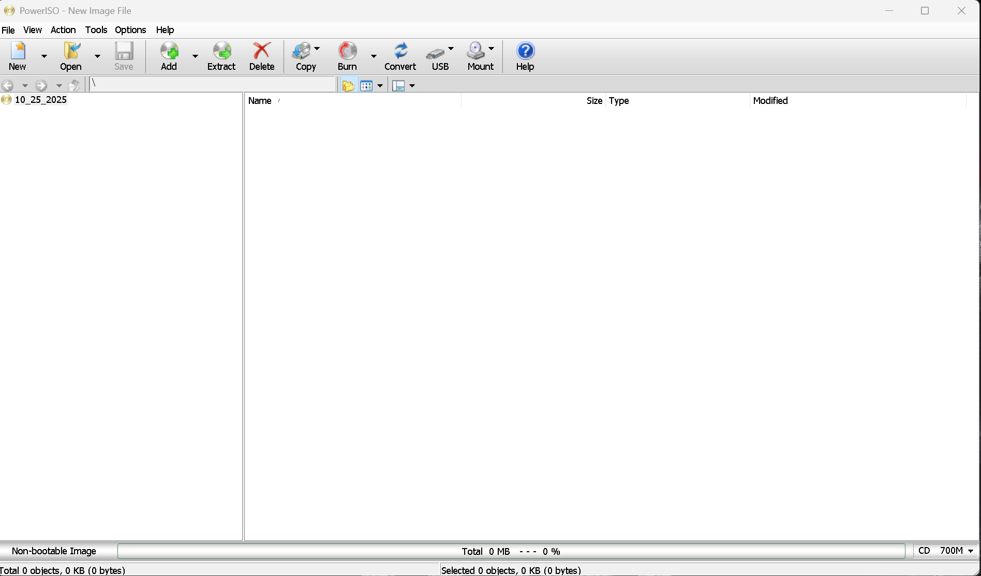Click the PowerISO title bar app icon
981x576 pixels.
click(9, 10)
